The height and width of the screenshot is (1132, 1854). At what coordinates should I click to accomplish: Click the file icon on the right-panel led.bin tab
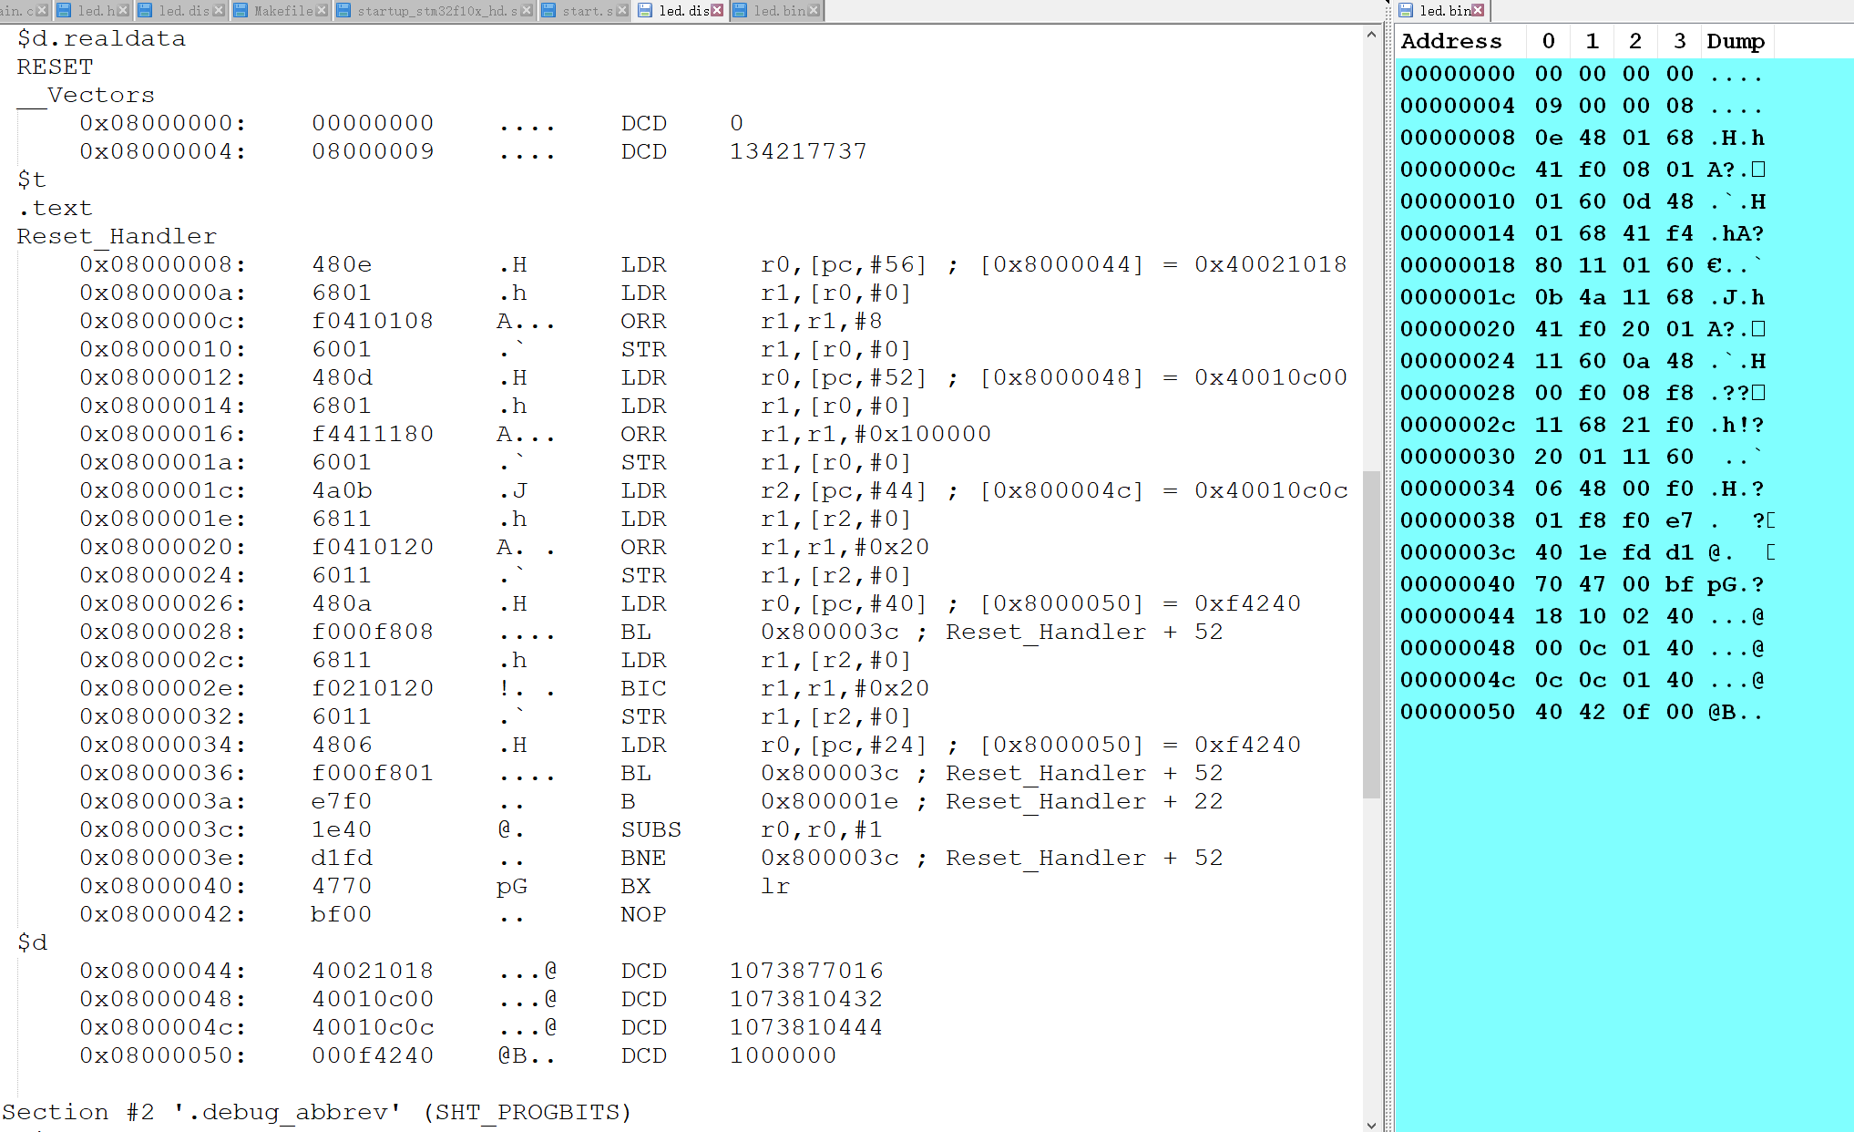pos(1404,11)
